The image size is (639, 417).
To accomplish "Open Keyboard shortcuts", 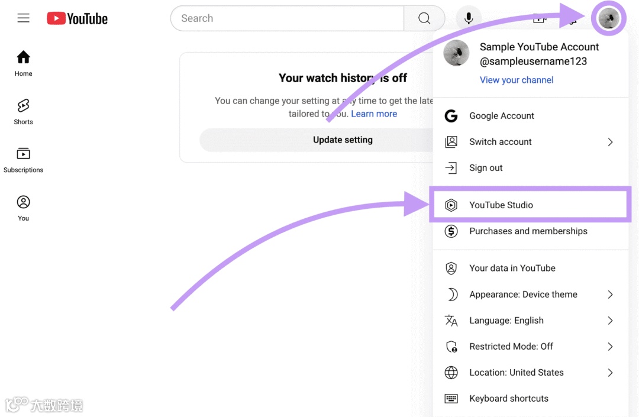I will [509, 399].
